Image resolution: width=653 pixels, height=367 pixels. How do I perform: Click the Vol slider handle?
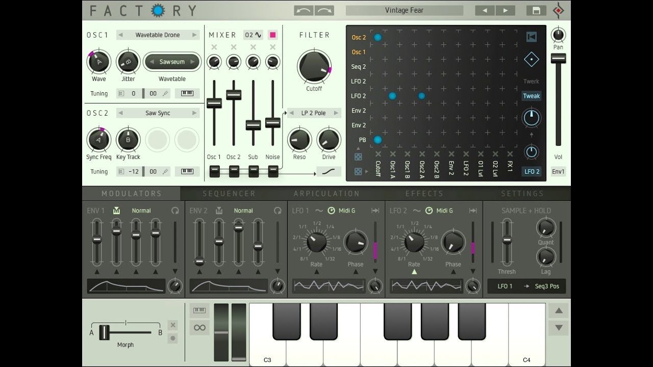[x=559, y=59]
